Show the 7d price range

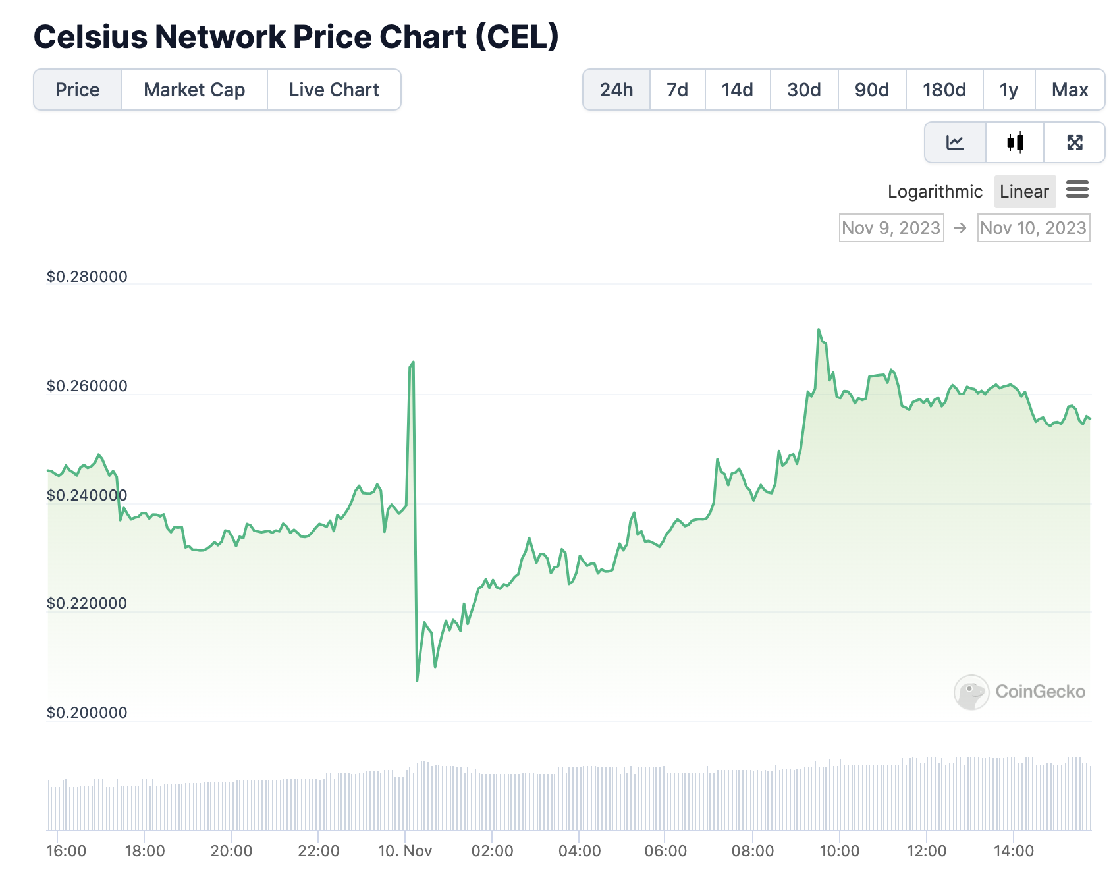pyautogui.click(x=677, y=90)
